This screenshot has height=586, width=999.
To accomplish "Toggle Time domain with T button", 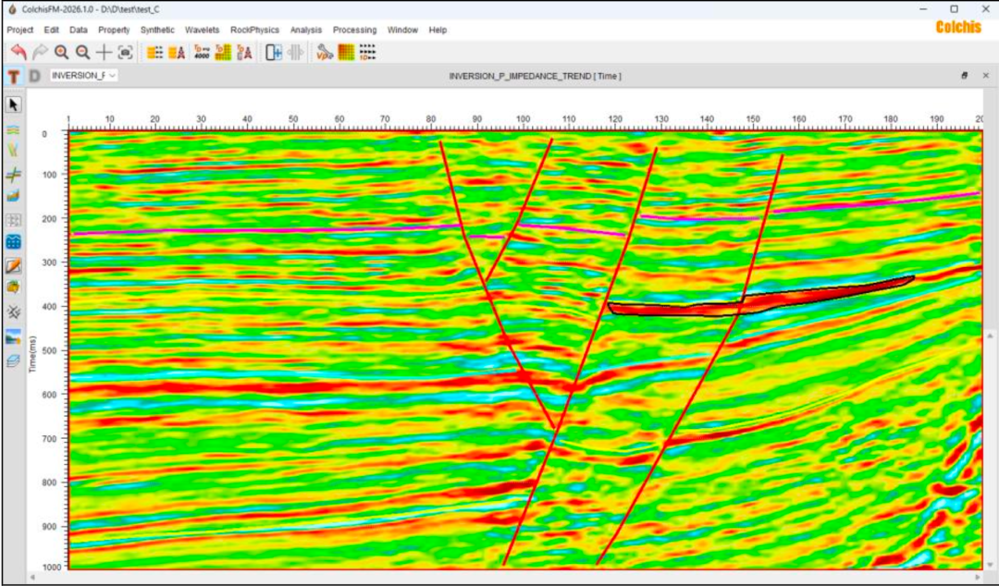I will pyautogui.click(x=14, y=76).
